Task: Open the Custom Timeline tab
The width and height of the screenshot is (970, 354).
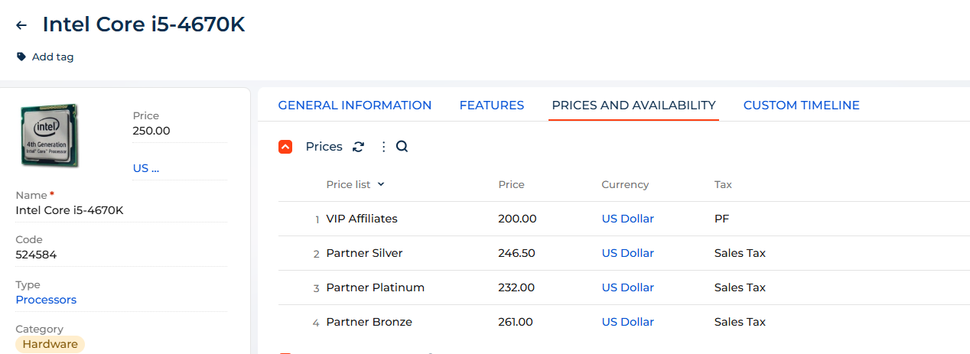Action: pos(801,106)
